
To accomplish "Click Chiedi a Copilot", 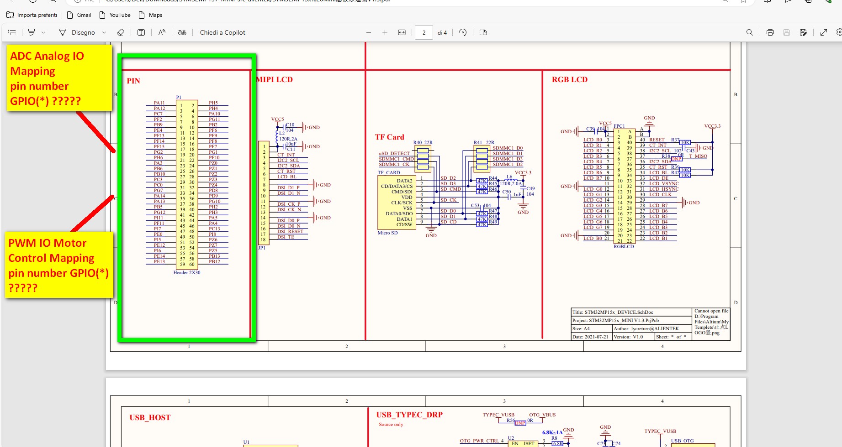I will click(x=222, y=32).
